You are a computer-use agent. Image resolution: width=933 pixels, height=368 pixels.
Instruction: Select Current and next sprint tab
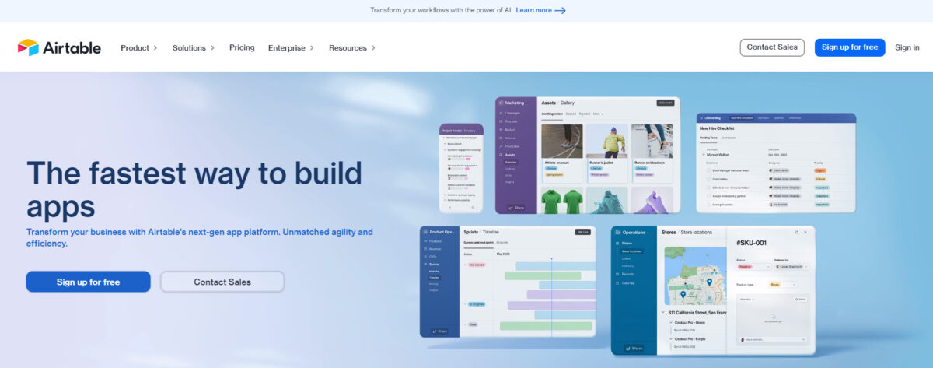pyautogui.click(x=478, y=243)
